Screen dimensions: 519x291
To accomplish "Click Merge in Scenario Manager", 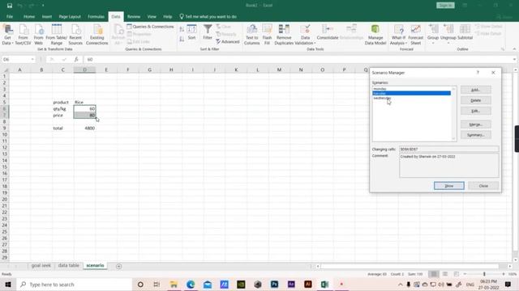I will tap(476, 124).
